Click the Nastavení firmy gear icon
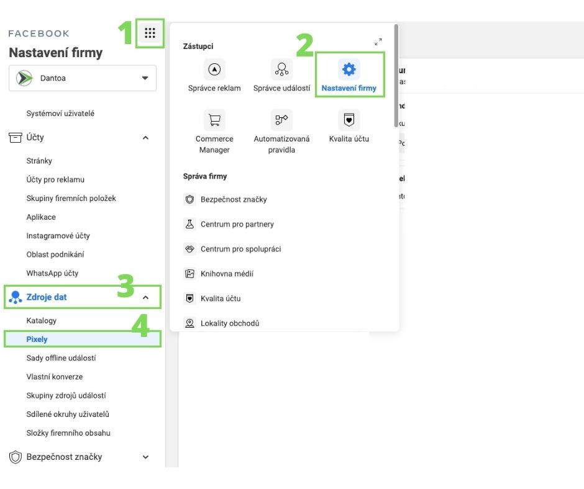 click(349, 70)
